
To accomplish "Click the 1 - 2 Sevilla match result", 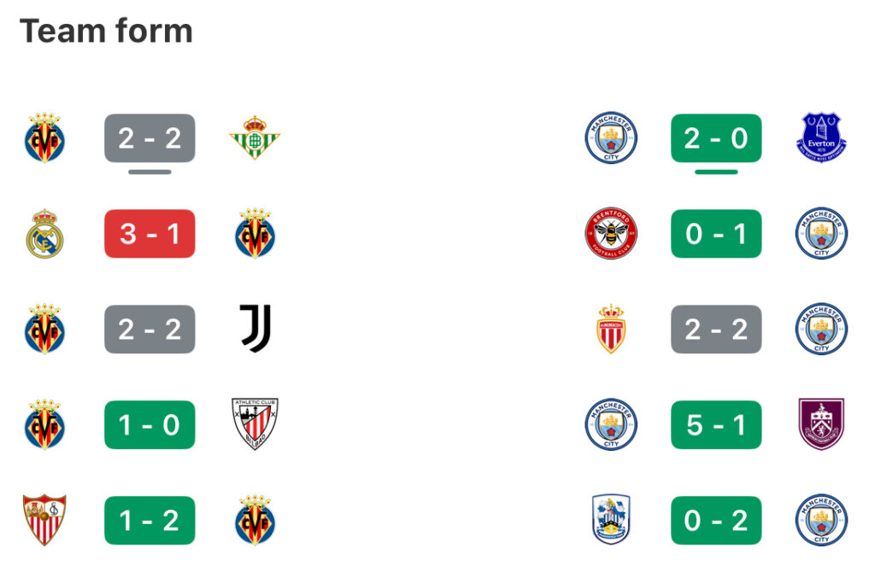I will [x=150, y=520].
